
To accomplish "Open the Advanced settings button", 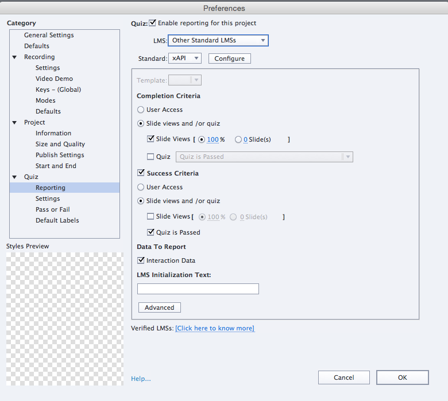I will [x=159, y=307].
